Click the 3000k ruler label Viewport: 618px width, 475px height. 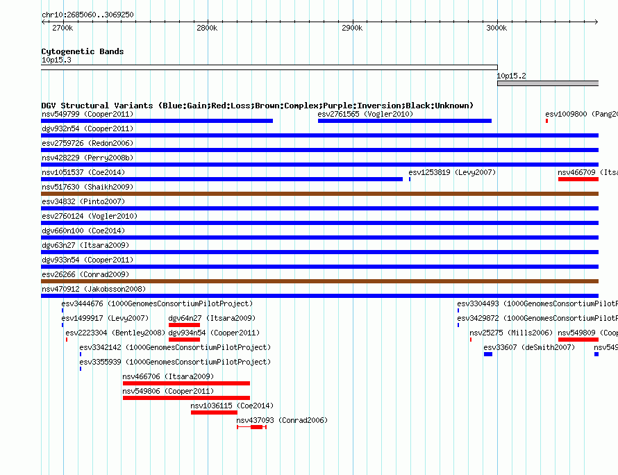[x=496, y=28]
